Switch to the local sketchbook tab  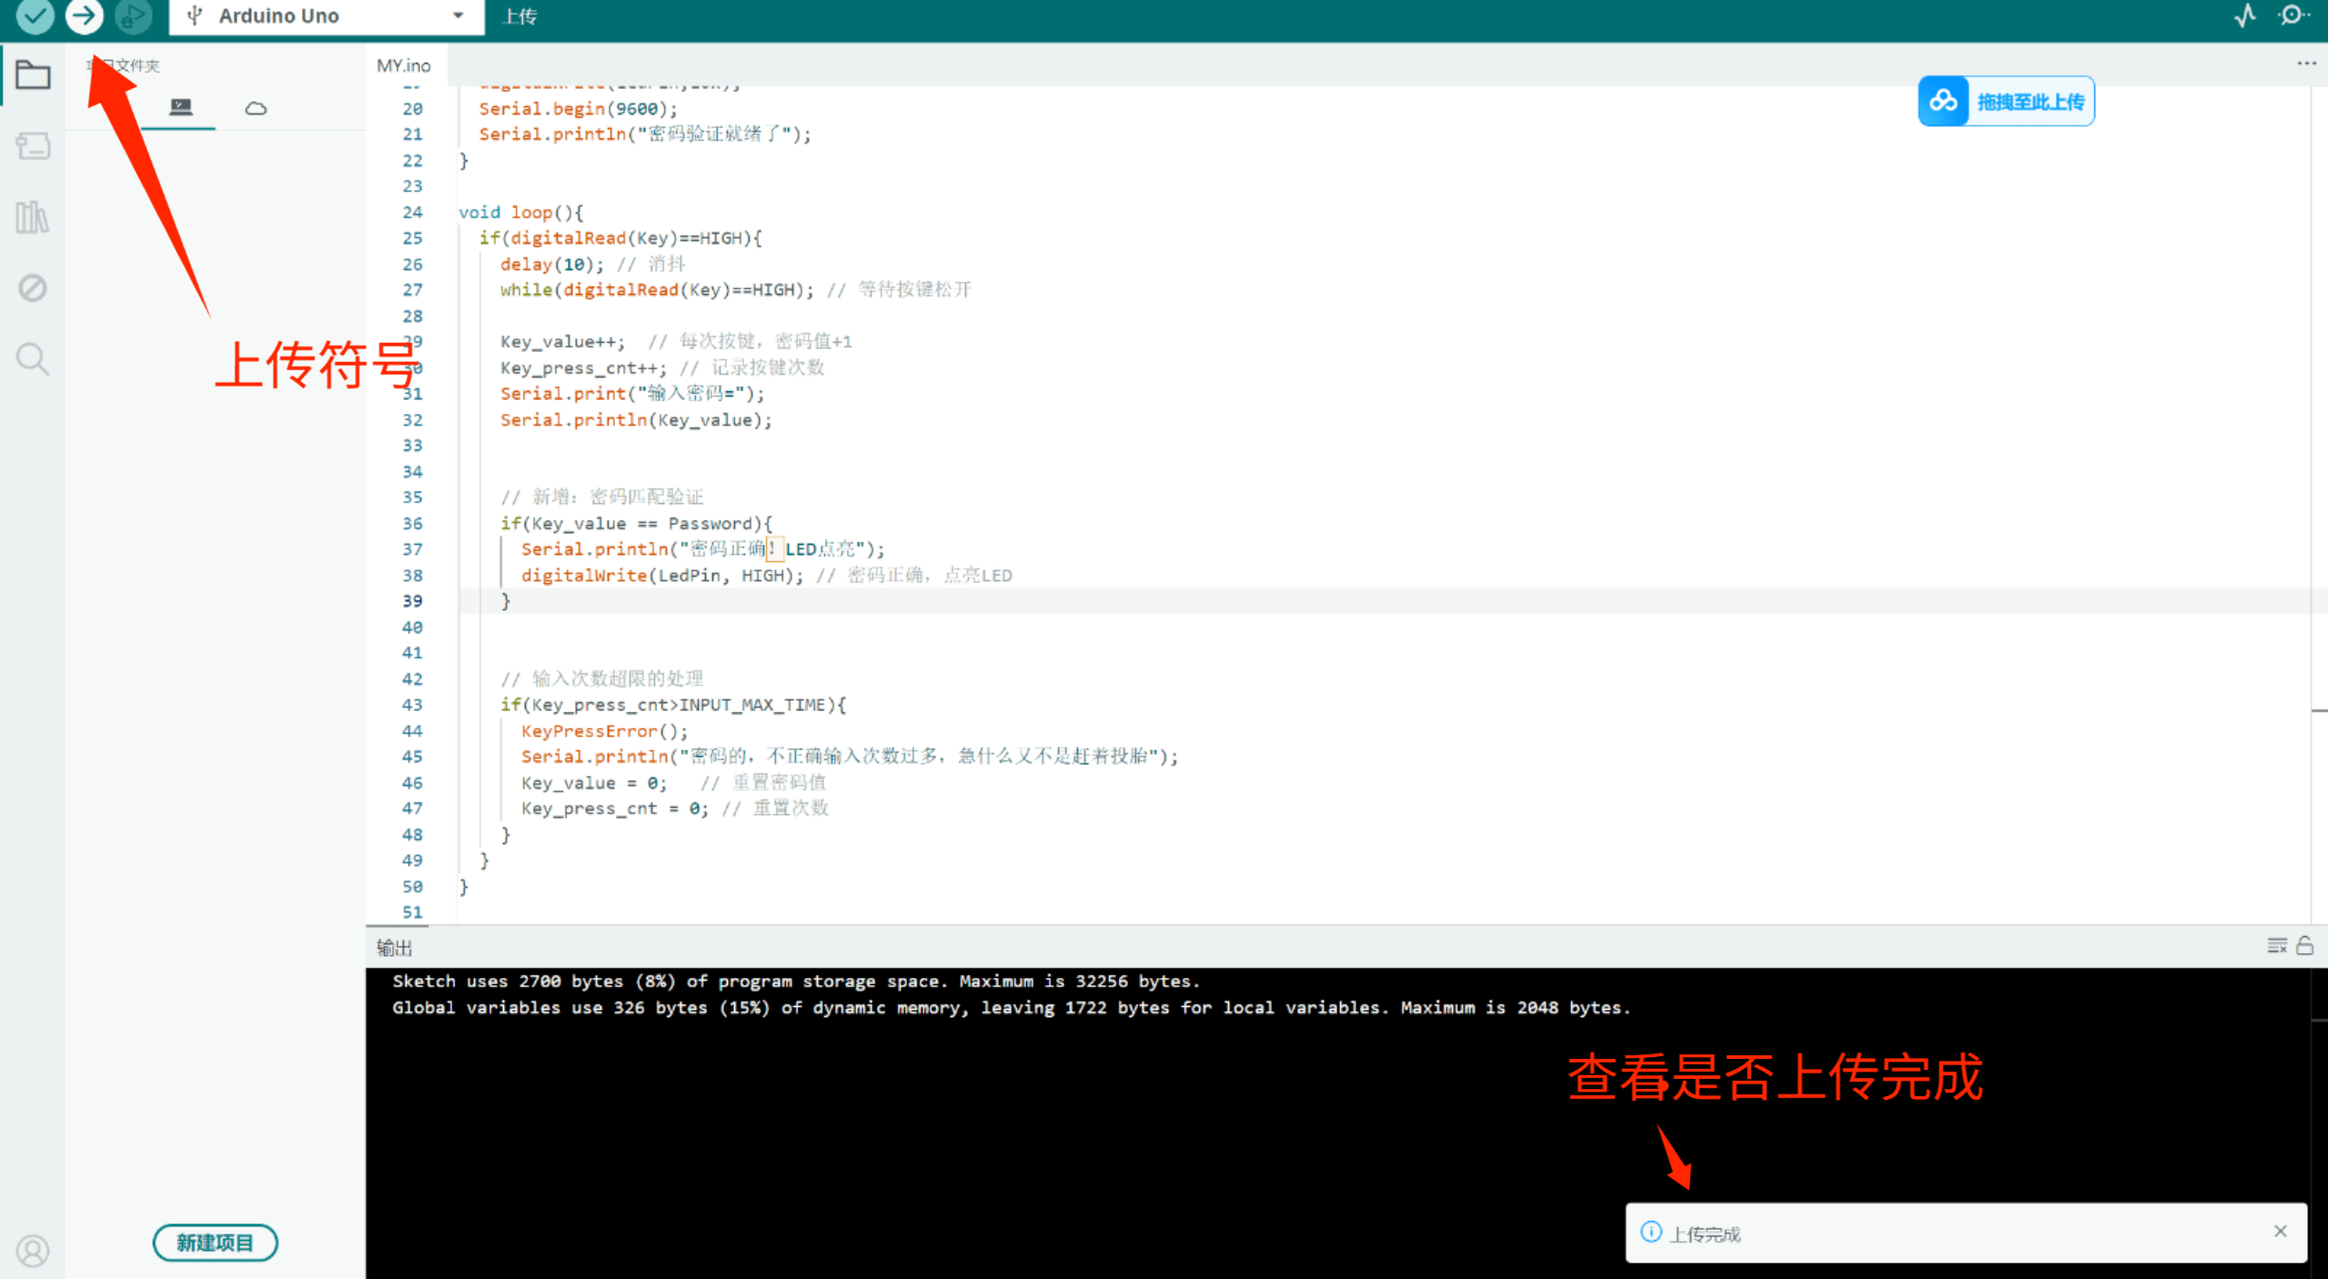[x=180, y=107]
